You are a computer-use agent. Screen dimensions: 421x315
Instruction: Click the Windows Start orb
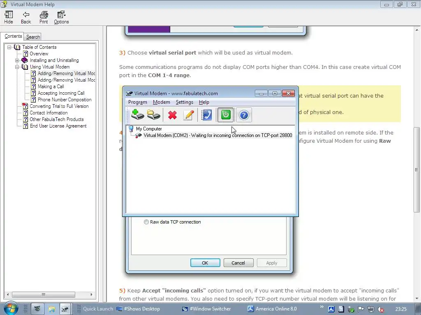coord(10,308)
